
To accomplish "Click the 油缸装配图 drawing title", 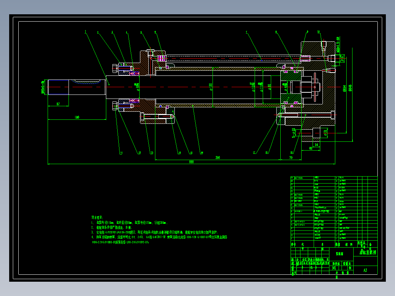I will (368, 252).
